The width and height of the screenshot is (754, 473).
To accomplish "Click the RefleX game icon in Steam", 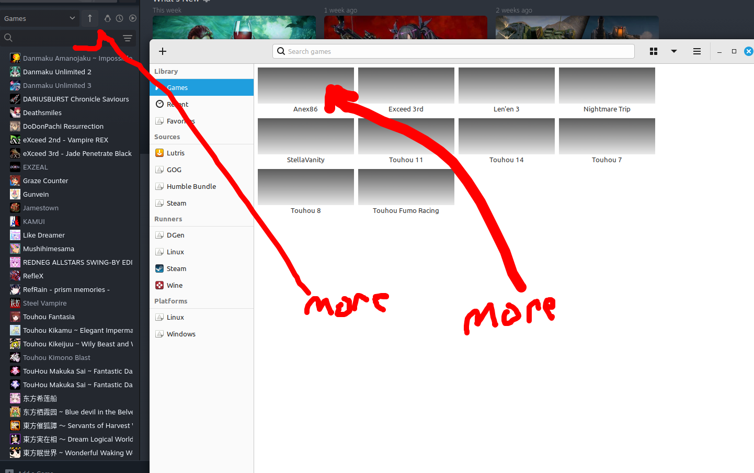I will [15, 276].
